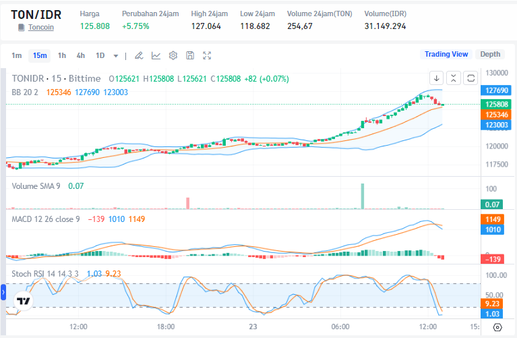Click the 125808 current price label on axis
The width and height of the screenshot is (517, 338).
pyautogui.click(x=496, y=105)
